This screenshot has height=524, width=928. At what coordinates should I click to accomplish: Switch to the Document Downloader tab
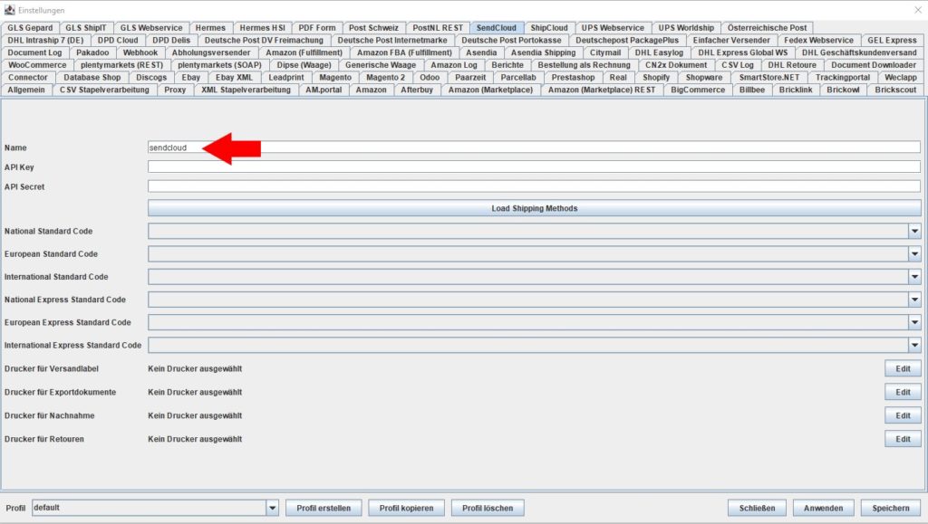pos(874,65)
